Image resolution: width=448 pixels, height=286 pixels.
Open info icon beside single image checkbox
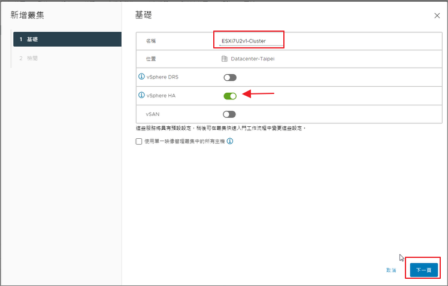pyautogui.click(x=230, y=141)
